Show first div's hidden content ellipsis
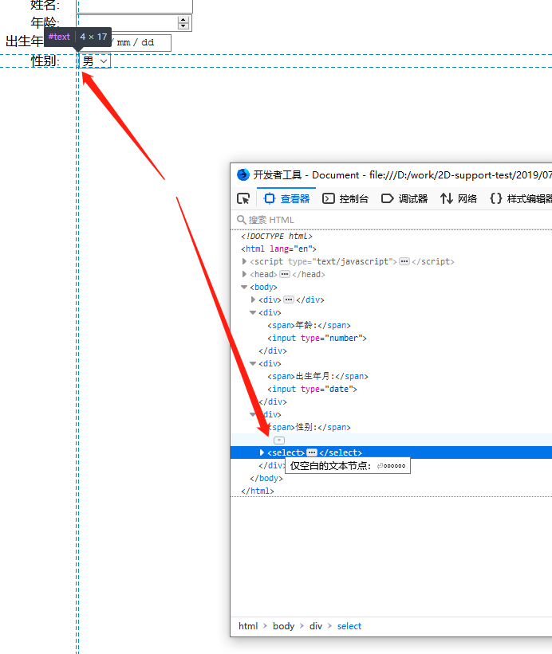 (289, 300)
